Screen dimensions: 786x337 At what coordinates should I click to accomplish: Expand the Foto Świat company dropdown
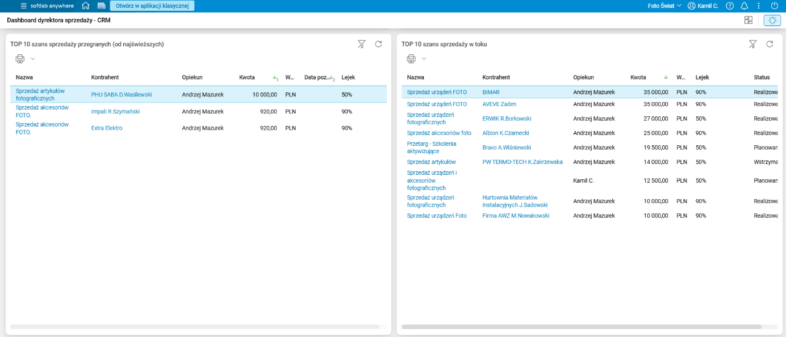click(664, 6)
